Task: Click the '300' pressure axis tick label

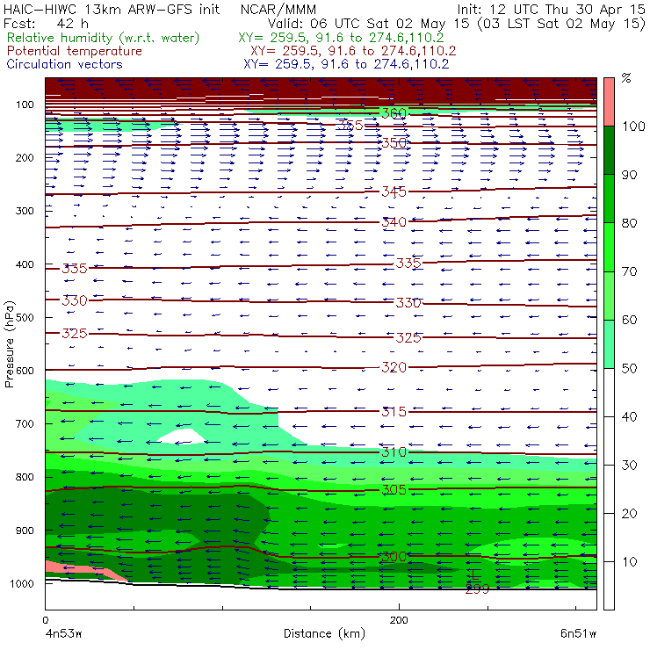Action: tap(25, 211)
